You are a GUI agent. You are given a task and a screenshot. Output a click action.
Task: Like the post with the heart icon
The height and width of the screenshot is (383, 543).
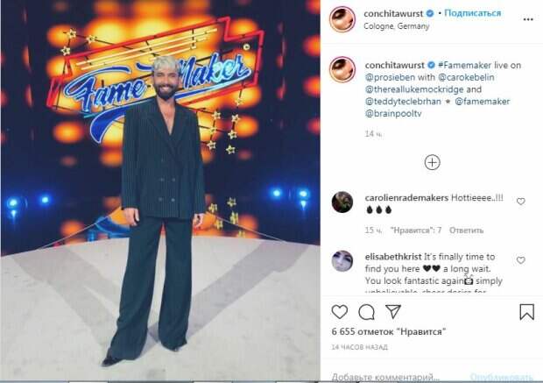point(340,312)
